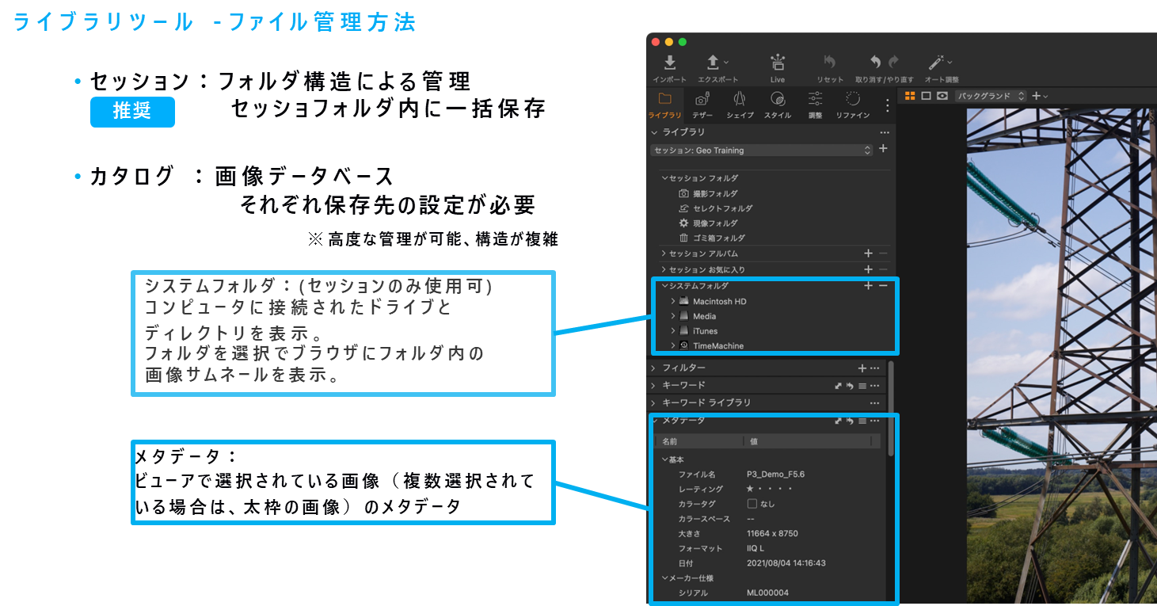Viewport: 1157px width, 606px height.
Task: Expand the セッション お気に入り group
Action: tap(664, 269)
